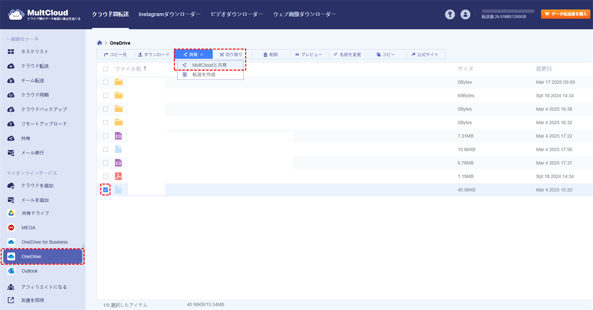Check the folder row dated Mar 4 2025 16:38
Viewport: 593px width, 310px height.
click(x=105, y=109)
